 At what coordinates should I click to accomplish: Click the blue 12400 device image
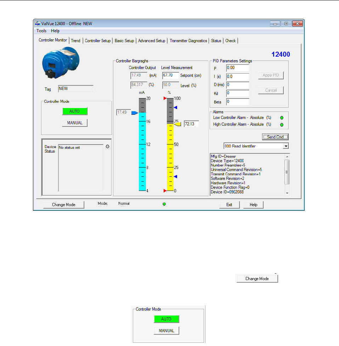61,63
